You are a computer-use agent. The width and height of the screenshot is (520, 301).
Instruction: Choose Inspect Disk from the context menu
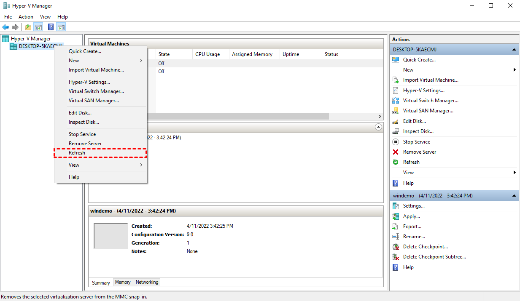[x=101, y=122]
